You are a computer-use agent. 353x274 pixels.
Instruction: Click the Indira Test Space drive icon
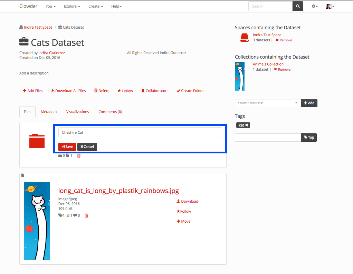click(x=244, y=38)
